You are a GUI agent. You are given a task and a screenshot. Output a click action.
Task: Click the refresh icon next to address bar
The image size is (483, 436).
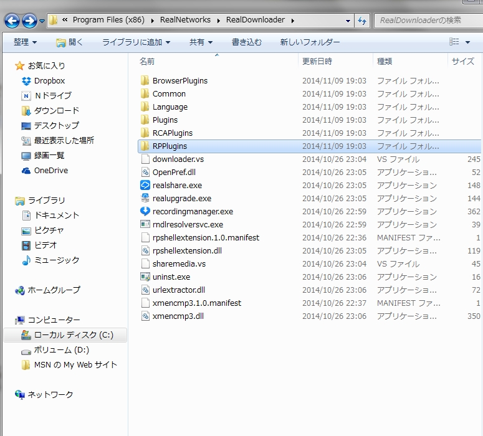362,21
